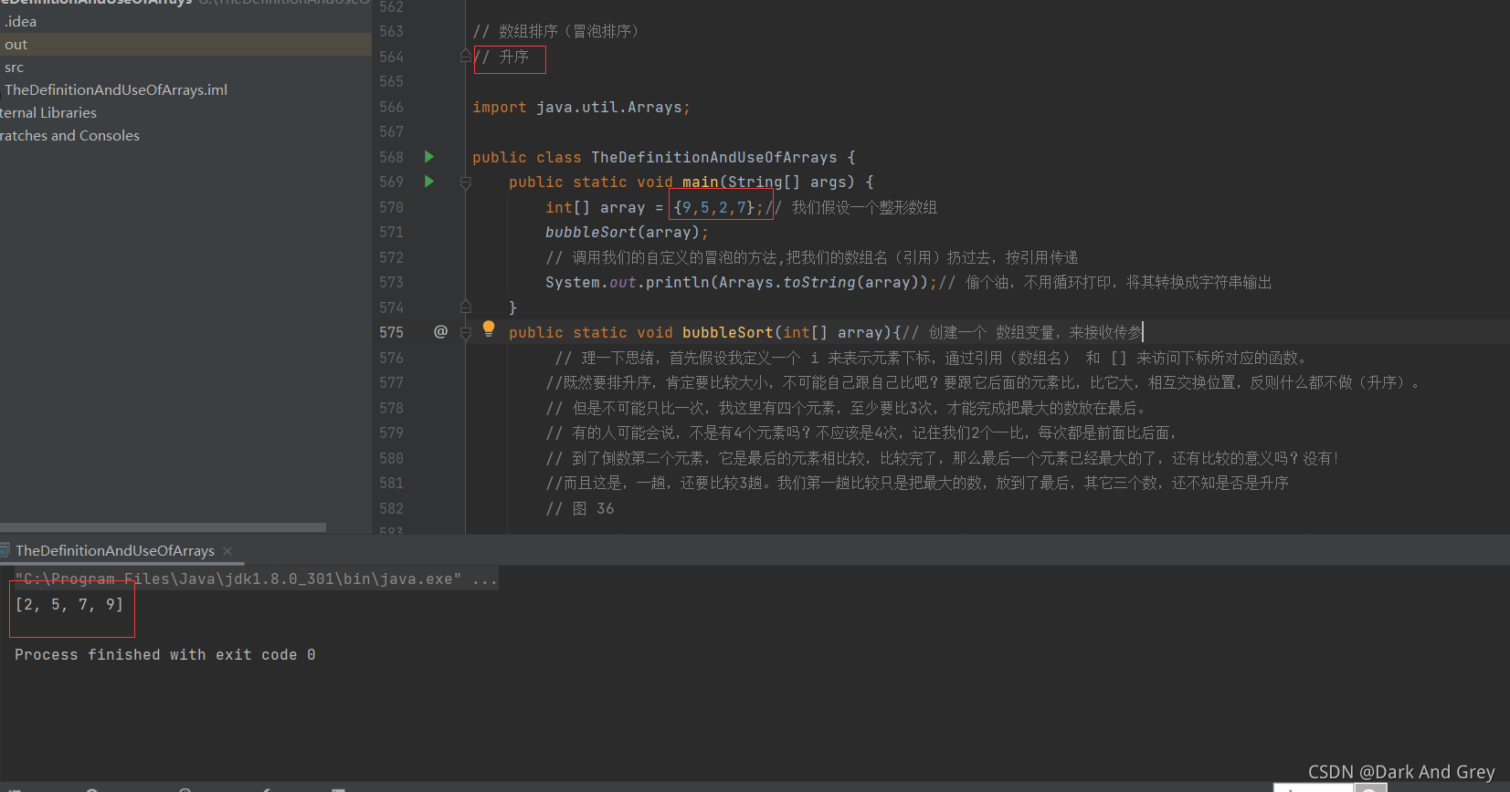Image resolution: width=1510 pixels, height=792 pixels.
Task: Select Scratches and Consoles entry
Action: (69, 135)
